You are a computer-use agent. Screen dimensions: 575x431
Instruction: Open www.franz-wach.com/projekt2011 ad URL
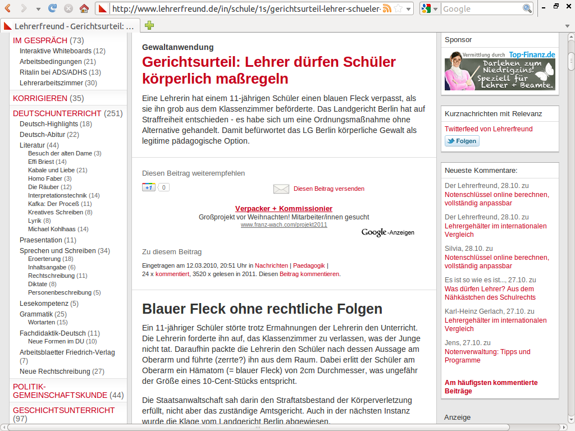284,224
